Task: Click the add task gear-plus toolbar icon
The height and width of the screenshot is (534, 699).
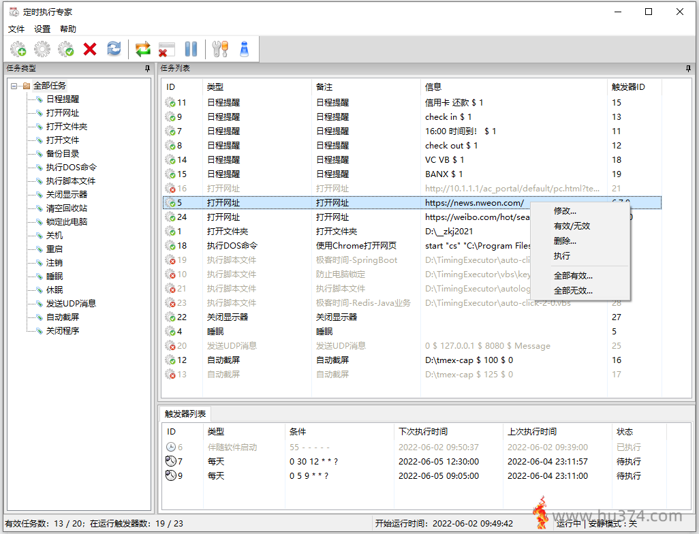Action: click(18, 49)
